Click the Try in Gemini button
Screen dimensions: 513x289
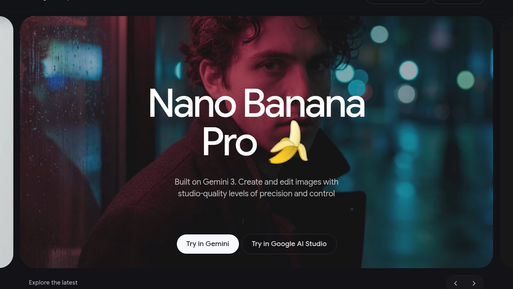pos(208,244)
